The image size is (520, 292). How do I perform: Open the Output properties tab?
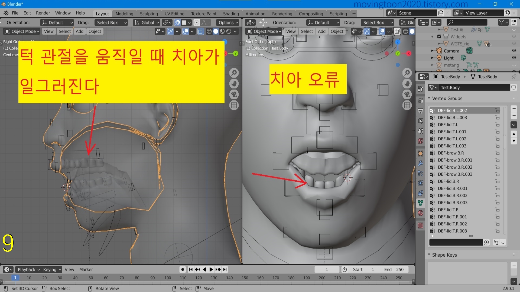[x=420, y=111]
